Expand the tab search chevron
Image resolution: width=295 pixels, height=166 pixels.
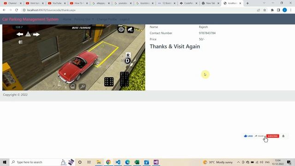pos(264,3)
